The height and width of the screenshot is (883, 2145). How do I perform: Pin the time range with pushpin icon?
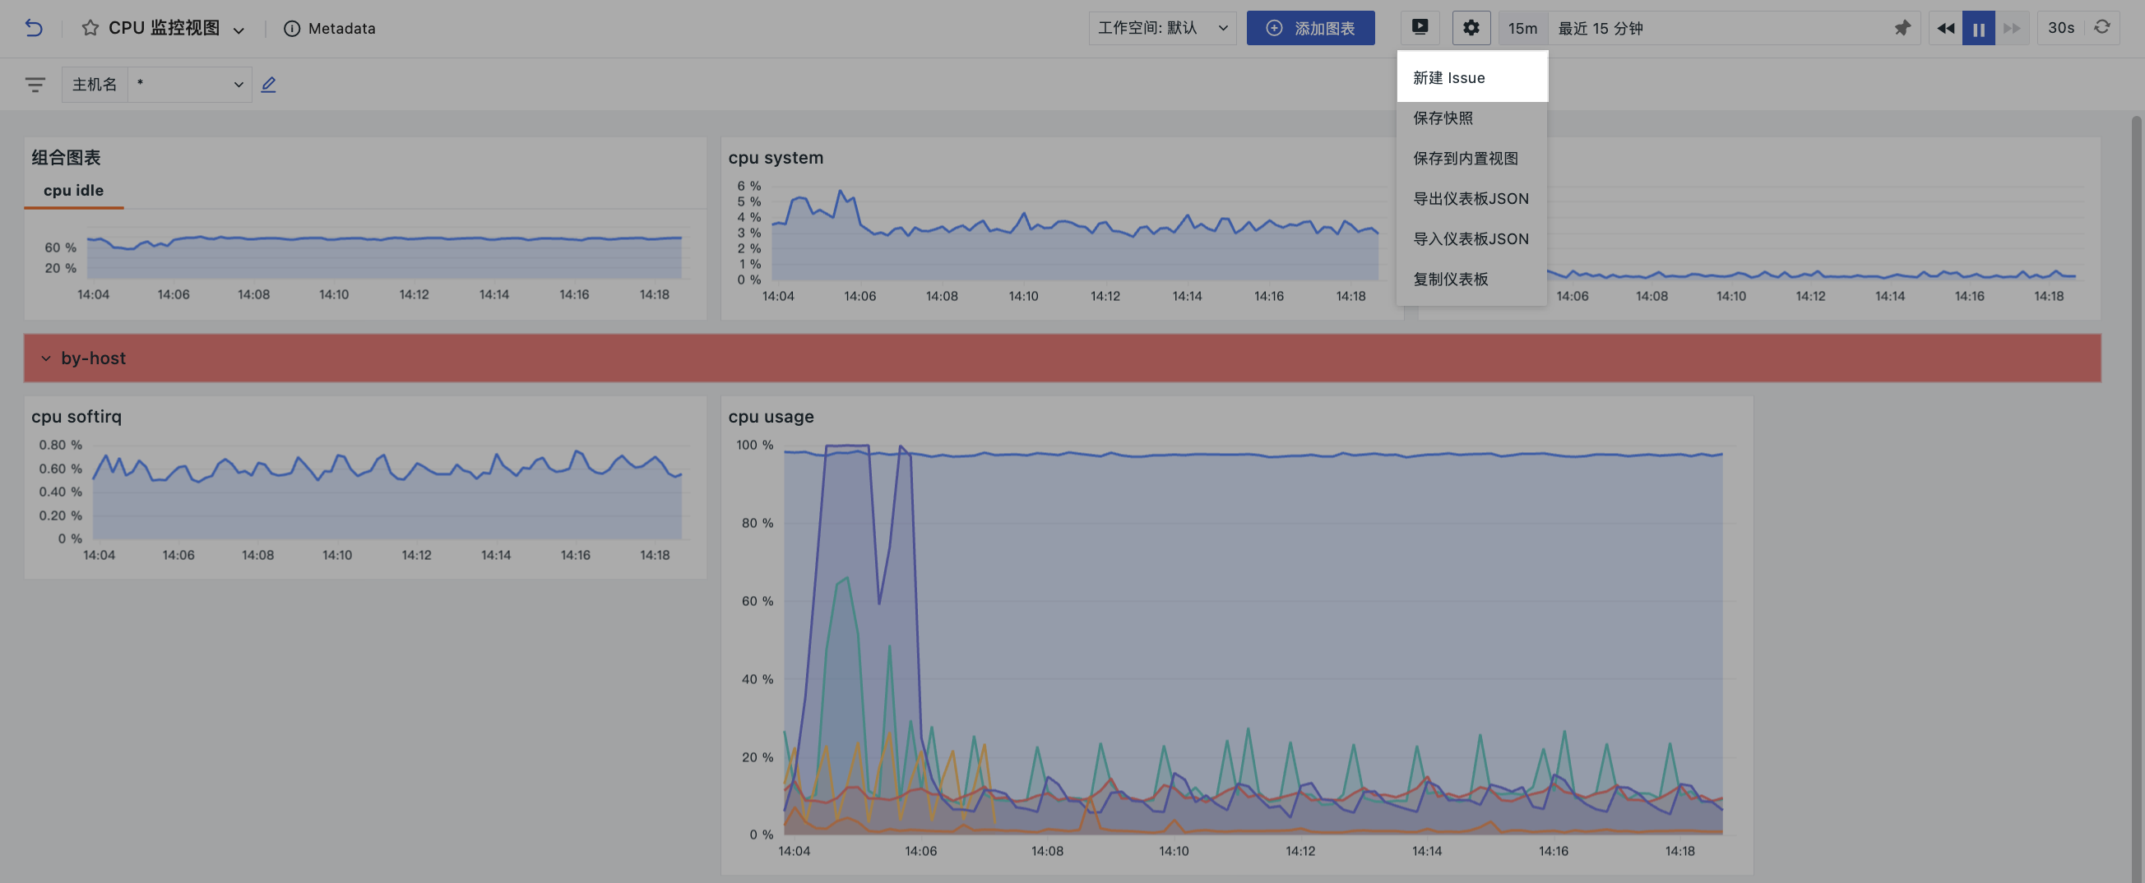(1902, 28)
